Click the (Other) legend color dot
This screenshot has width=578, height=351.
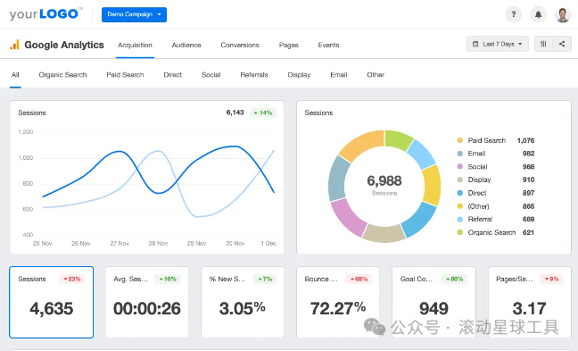(x=459, y=206)
